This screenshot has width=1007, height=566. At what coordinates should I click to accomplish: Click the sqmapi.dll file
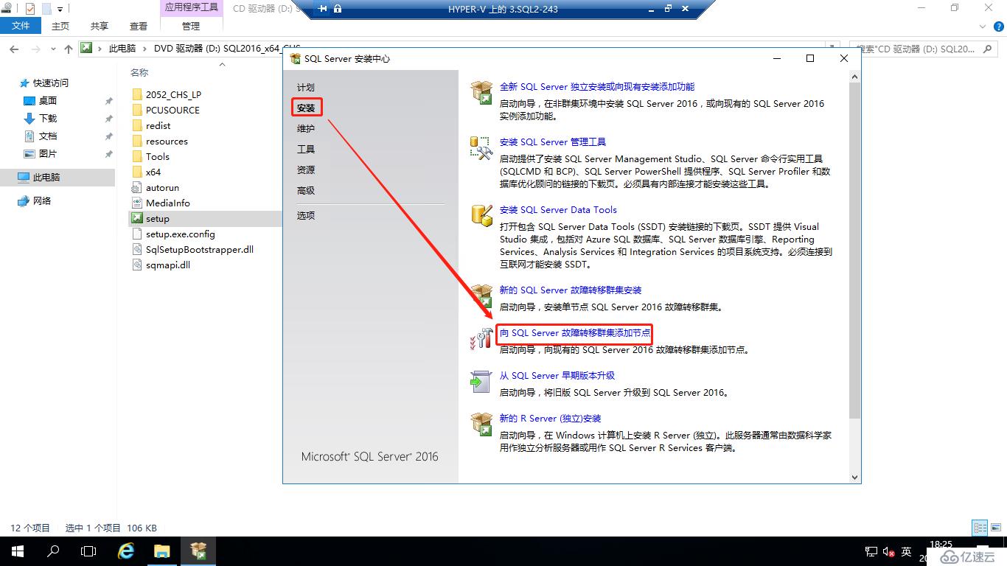pos(168,265)
